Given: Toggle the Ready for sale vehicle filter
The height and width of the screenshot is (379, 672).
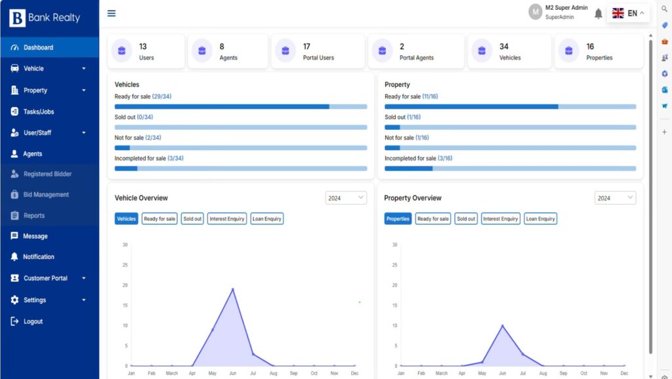Looking at the screenshot, I should [x=159, y=219].
